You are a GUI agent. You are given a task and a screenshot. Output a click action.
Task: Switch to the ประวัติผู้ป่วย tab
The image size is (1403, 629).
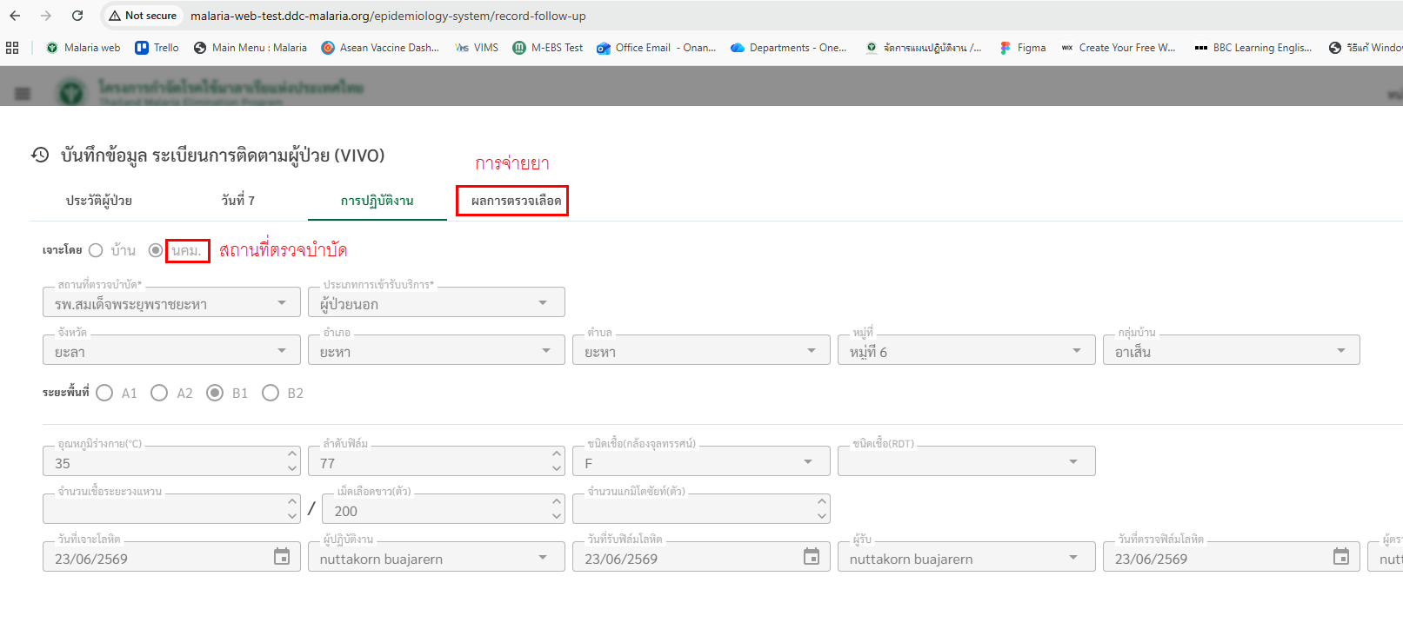99,201
